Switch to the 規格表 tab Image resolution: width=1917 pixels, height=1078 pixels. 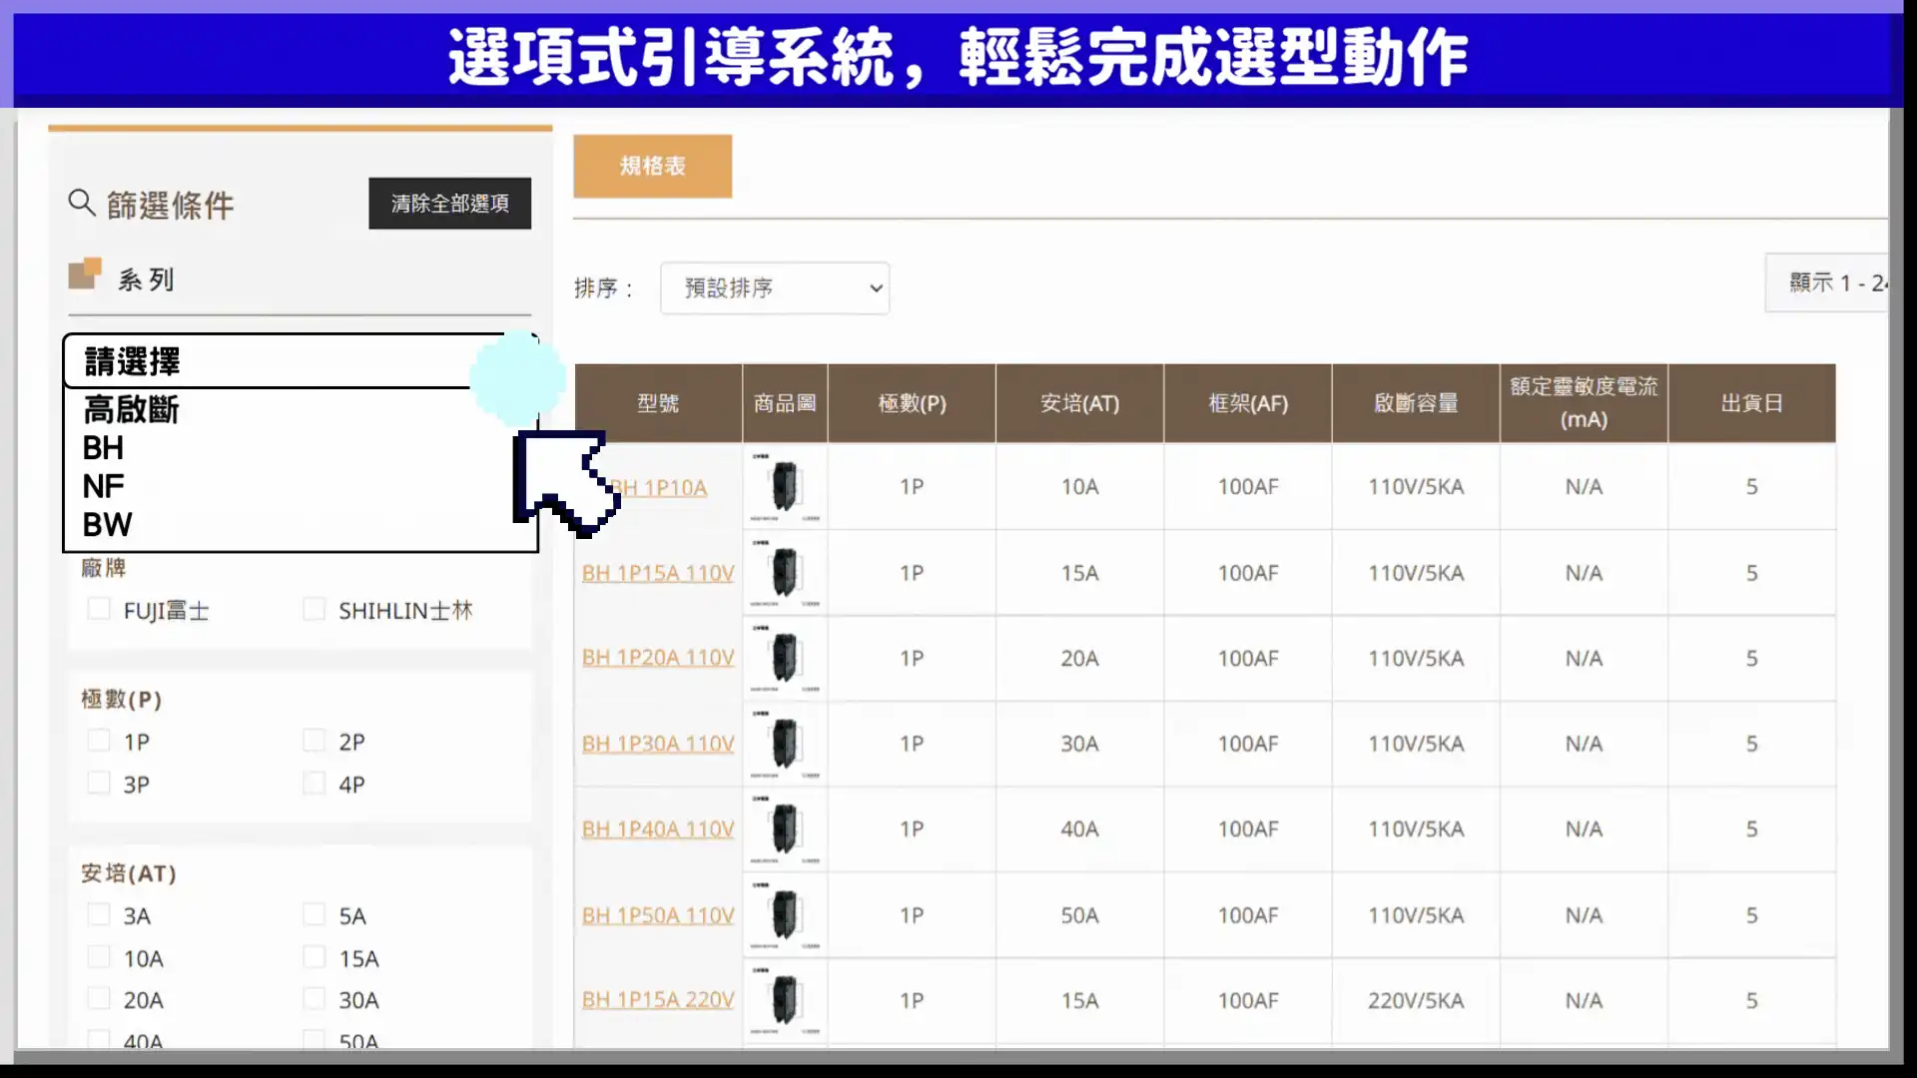pos(652,167)
